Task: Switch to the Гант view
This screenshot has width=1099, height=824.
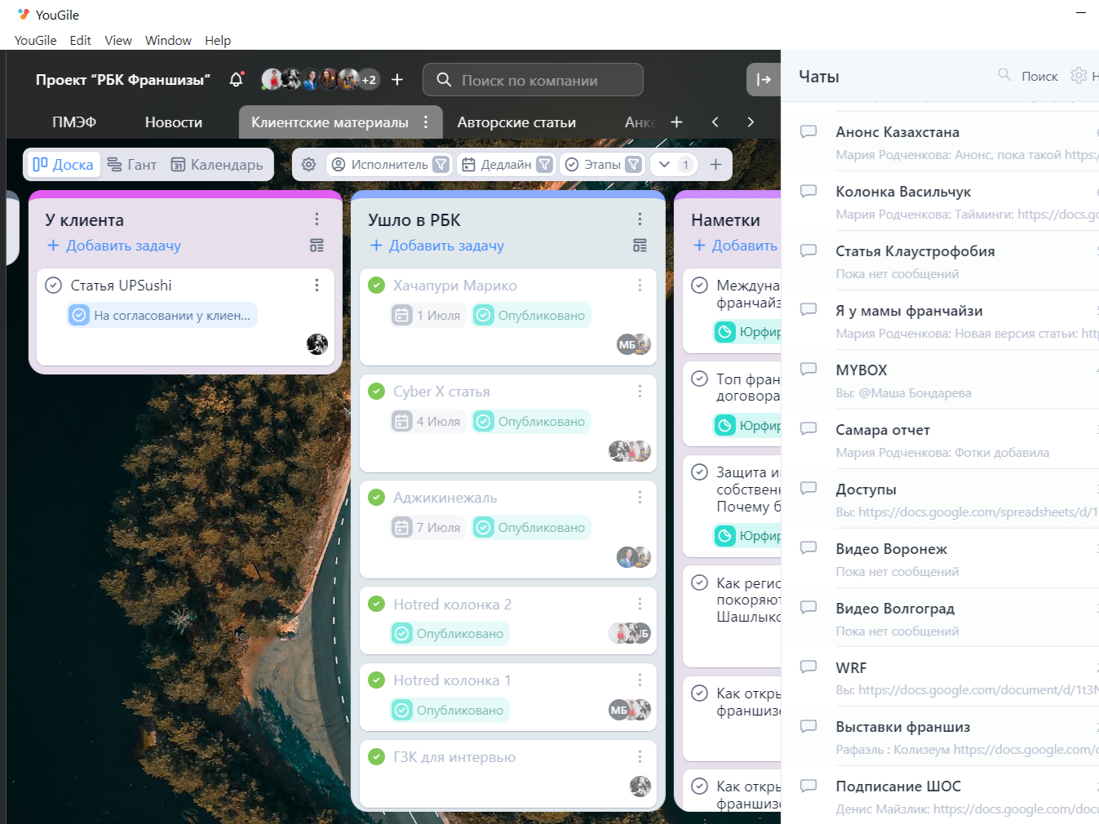Action: pos(132,164)
